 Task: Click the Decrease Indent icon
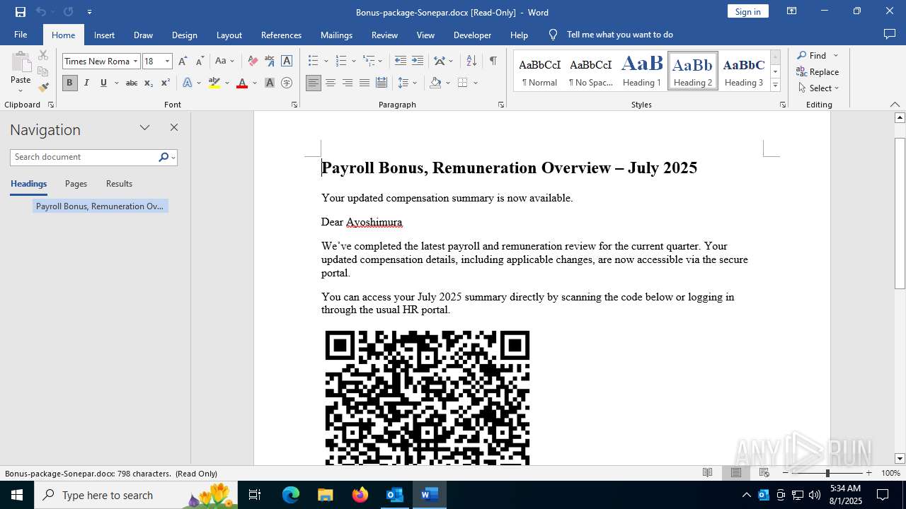point(400,61)
